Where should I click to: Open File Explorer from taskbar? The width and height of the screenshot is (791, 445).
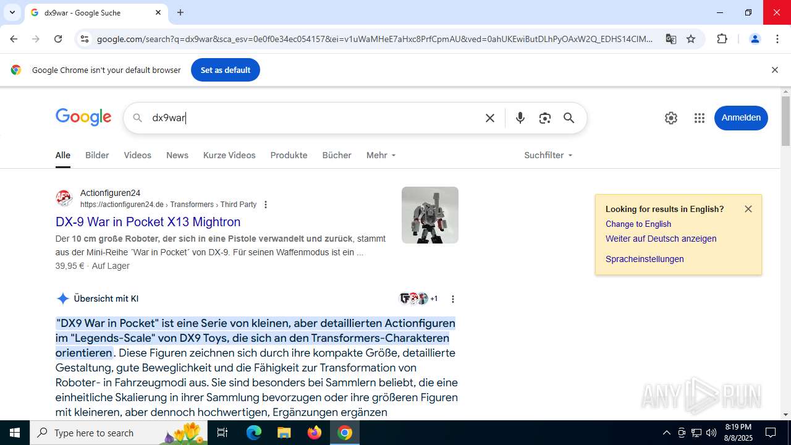pyautogui.click(x=284, y=433)
